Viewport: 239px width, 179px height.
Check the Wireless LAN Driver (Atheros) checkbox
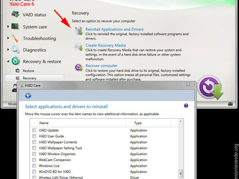(x=34, y=177)
